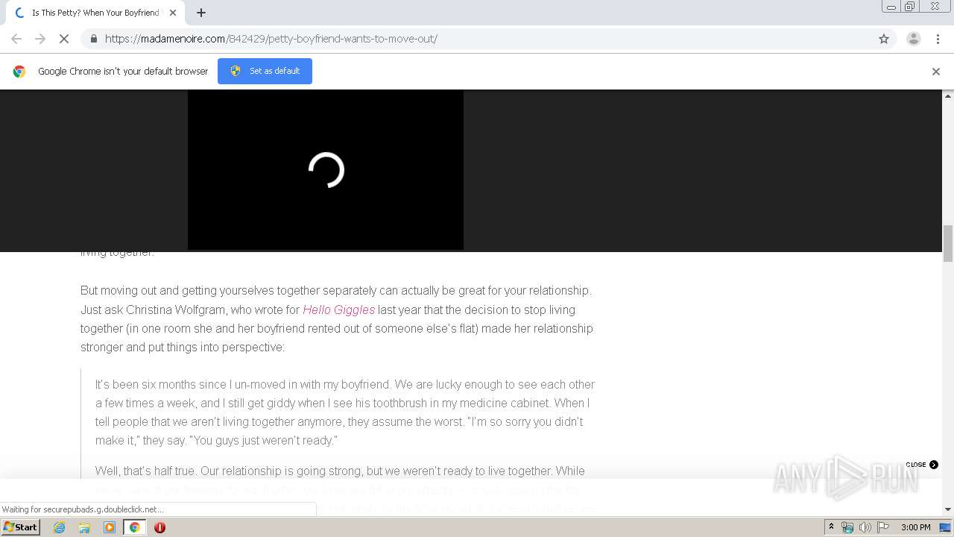Image resolution: width=954 pixels, height=537 pixels.
Task: Dismiss the default browser notification bar
Action: [936, 72]
